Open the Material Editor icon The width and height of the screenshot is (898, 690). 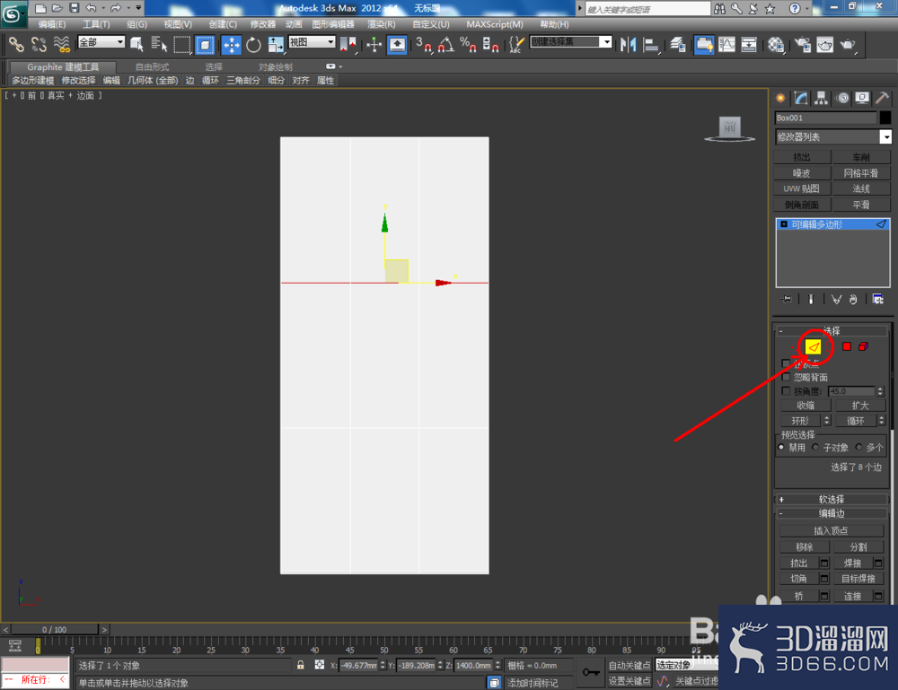(776, 45)
